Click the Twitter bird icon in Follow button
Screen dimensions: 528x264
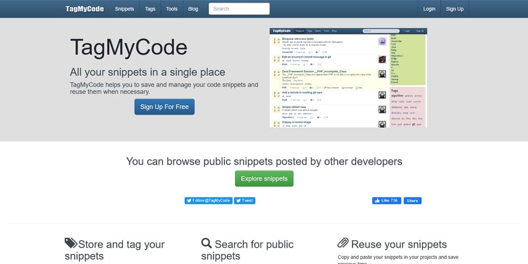(189, 201)
